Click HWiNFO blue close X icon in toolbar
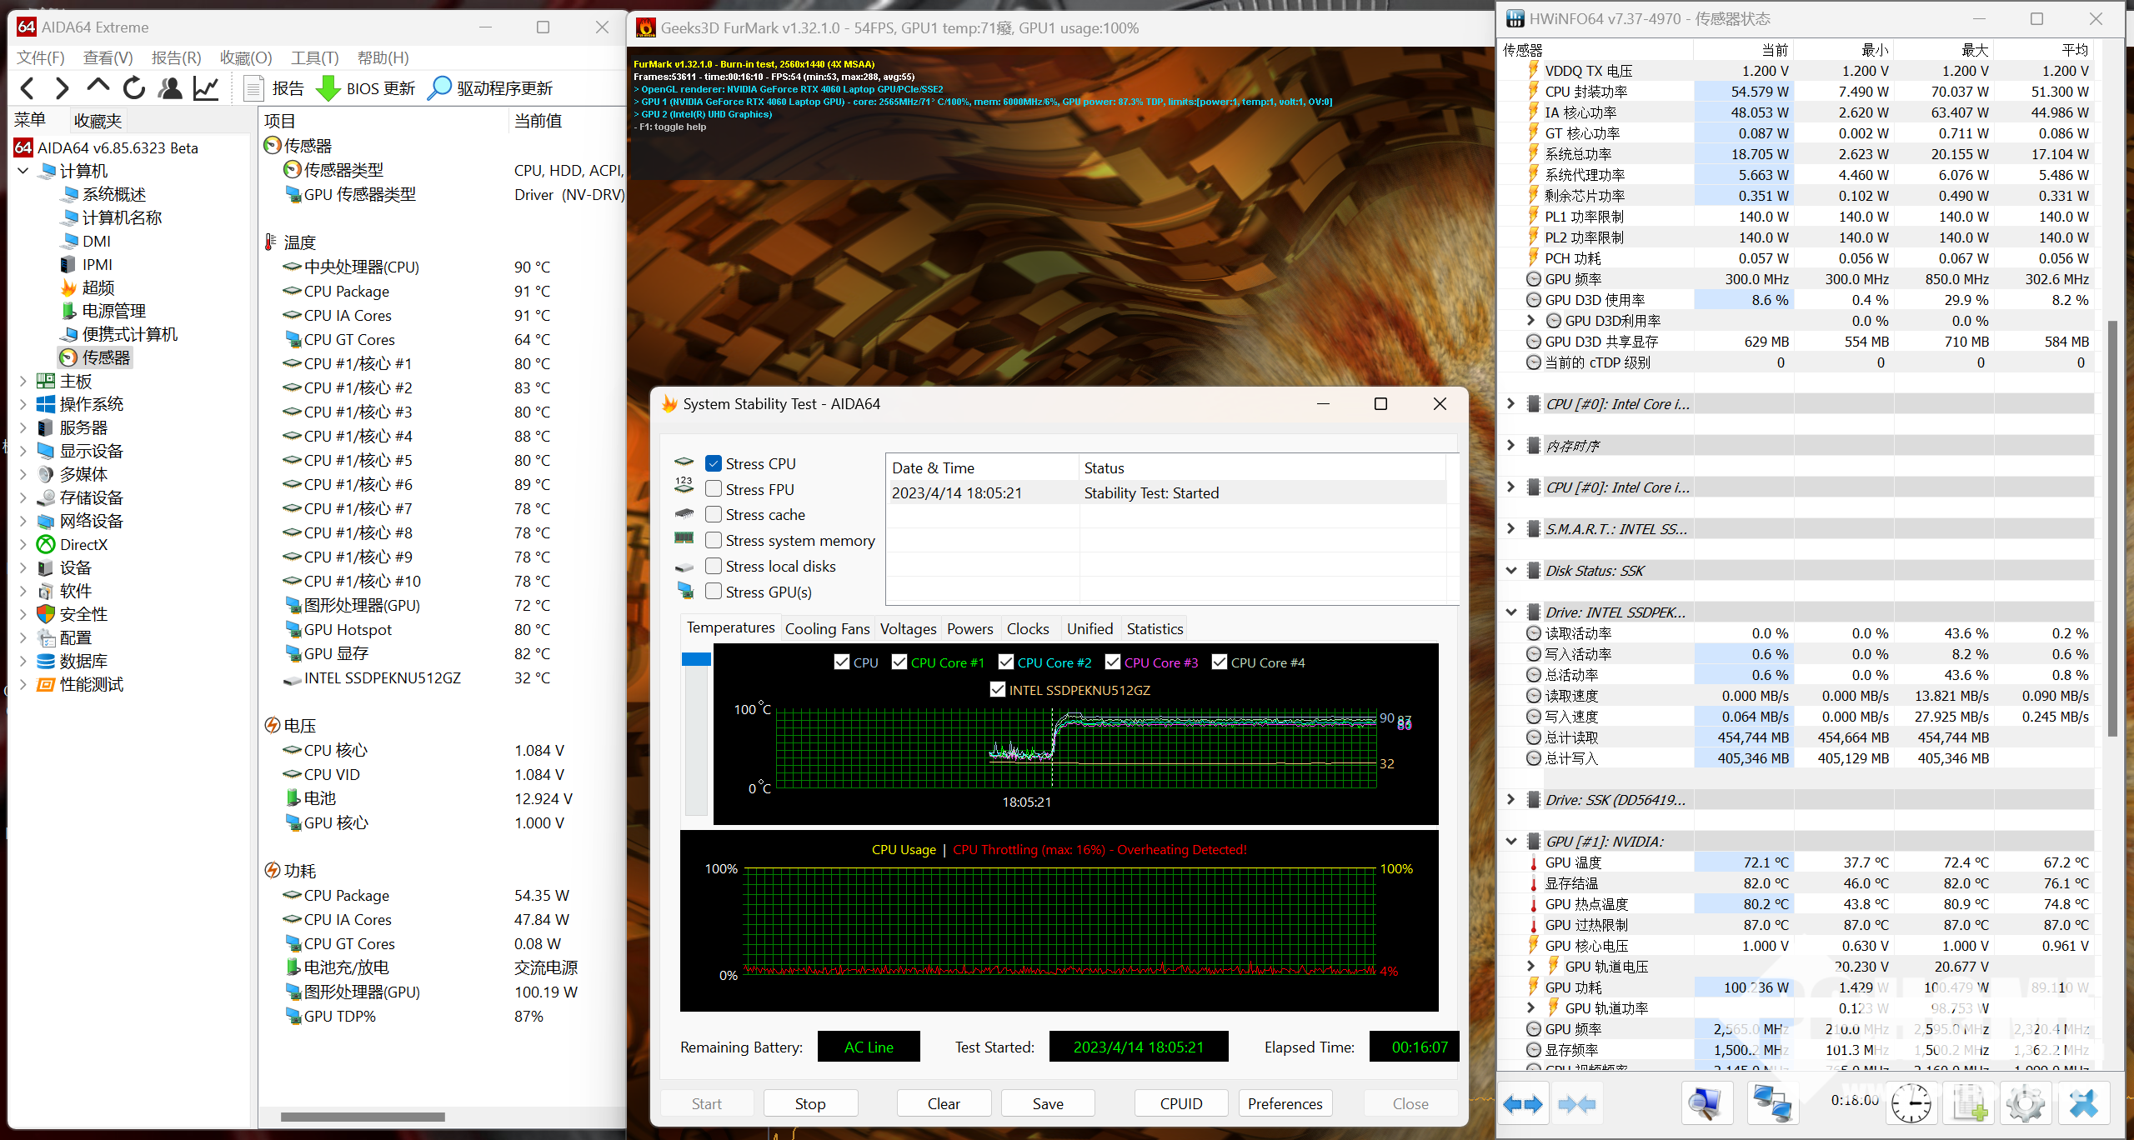This screenshot has width=2134, height=1140. (x=2082, y=1104)
